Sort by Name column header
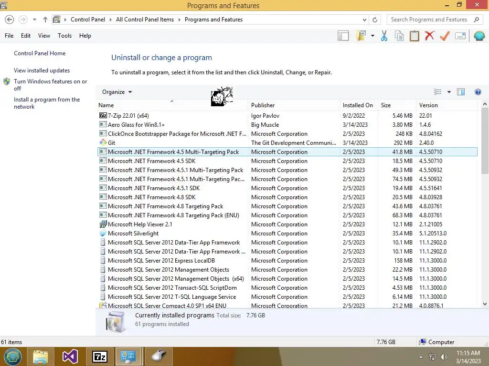Viewport: 489px width, 366px height. tap(172, 105)
